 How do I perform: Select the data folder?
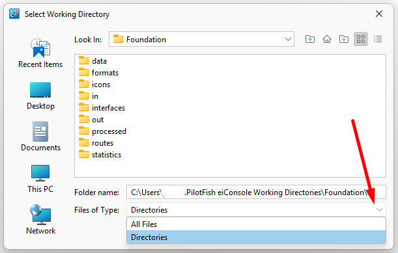[x=92, y=61]
